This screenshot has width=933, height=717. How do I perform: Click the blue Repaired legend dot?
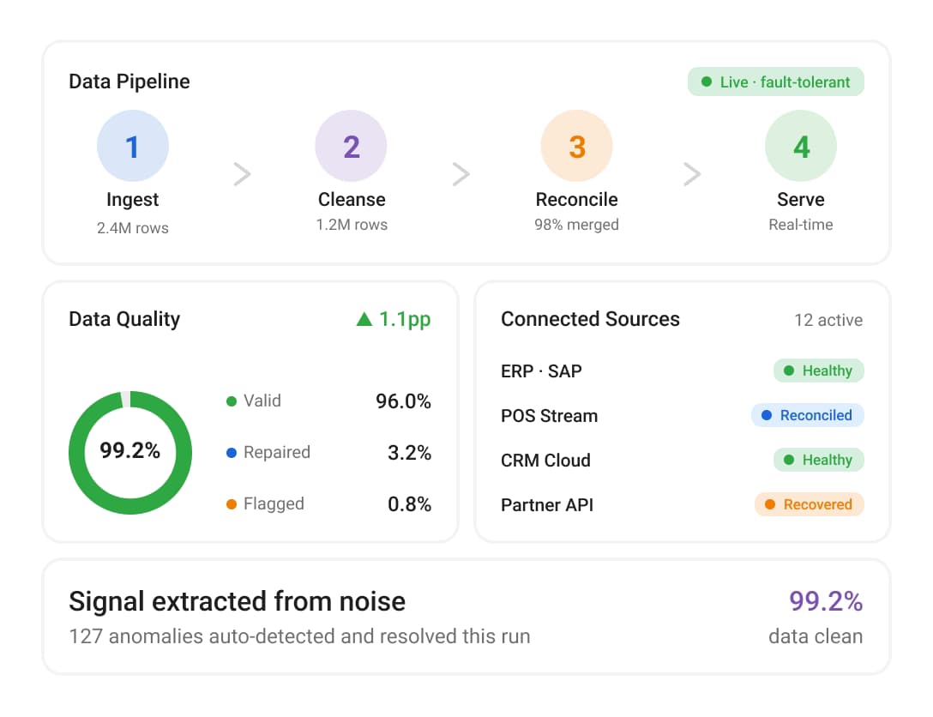click(x=232, y=453)
